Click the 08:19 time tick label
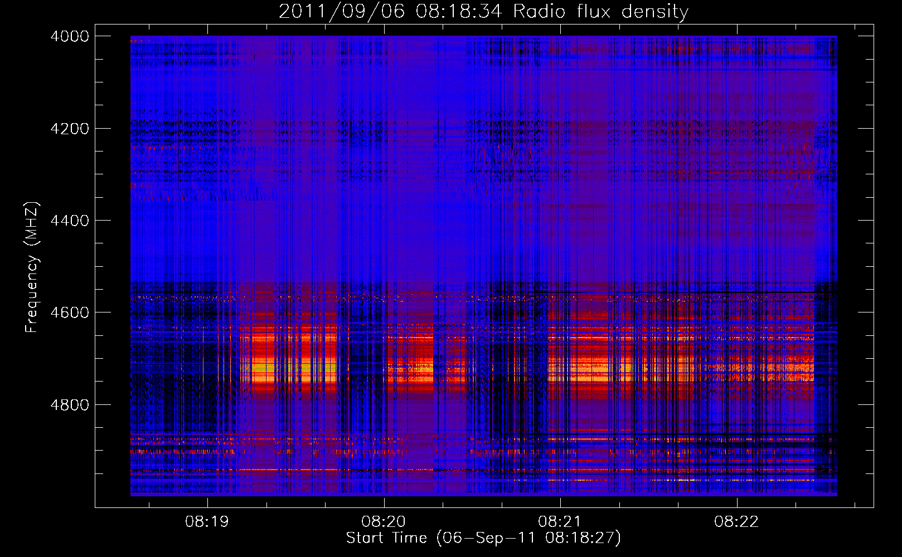 (x=207, y=522)
